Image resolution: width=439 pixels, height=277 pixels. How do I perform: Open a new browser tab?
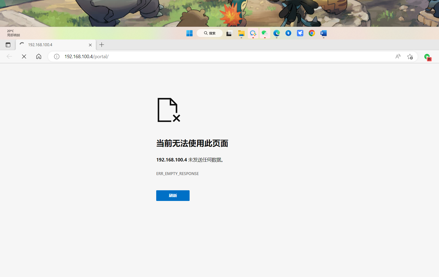point(101,45)
